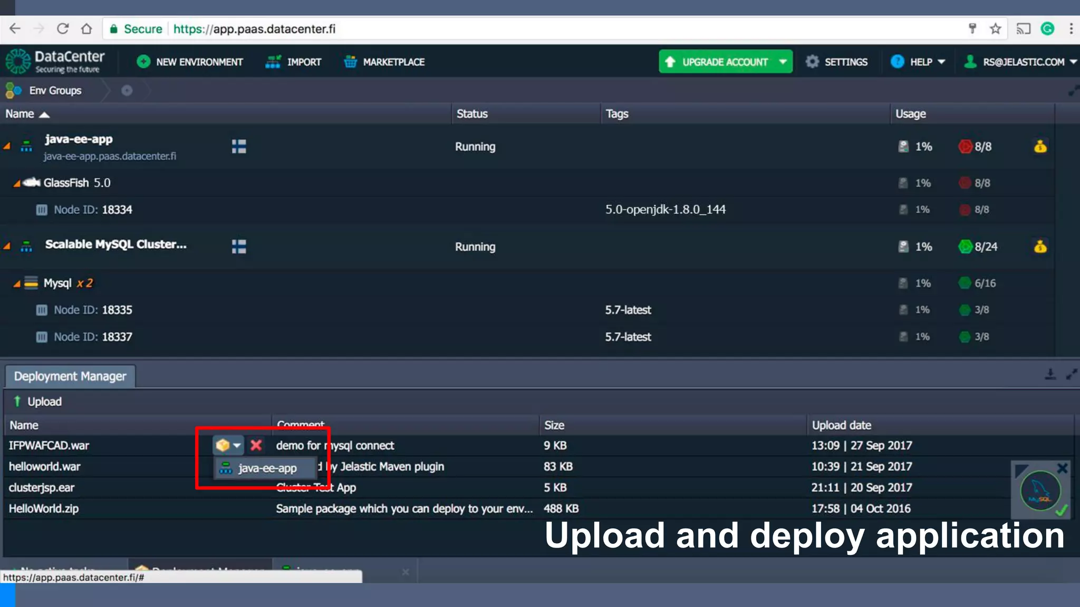The width and height of the screenshot is (1080, 607).
Task: Click the saved password key icon
Action: [x=972, y=28]
